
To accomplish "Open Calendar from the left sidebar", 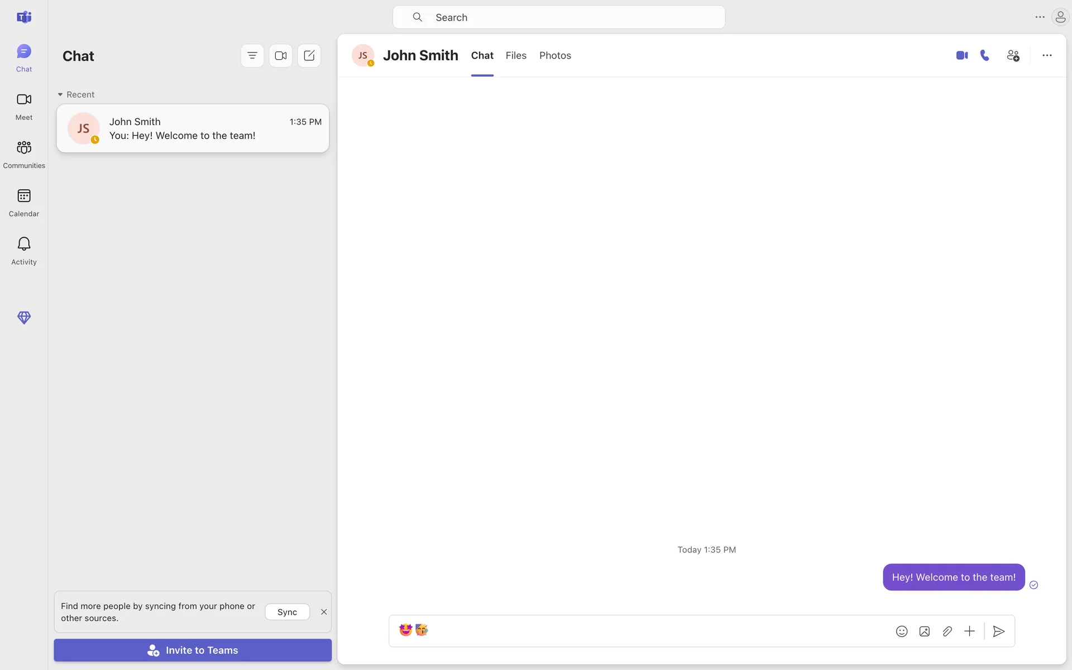I will point(24,202).
